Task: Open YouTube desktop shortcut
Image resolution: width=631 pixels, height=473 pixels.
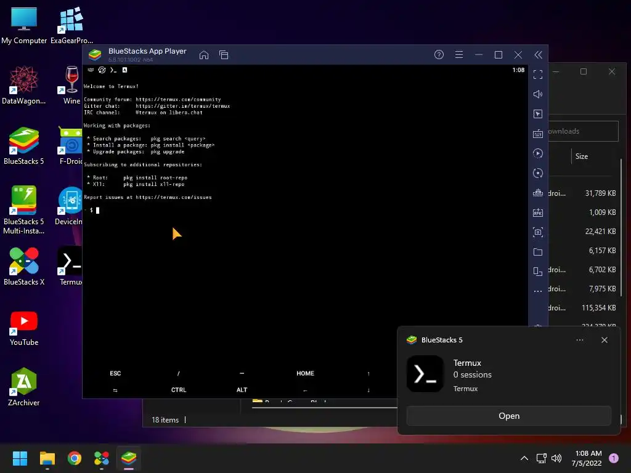Action: tap(24, 328)
